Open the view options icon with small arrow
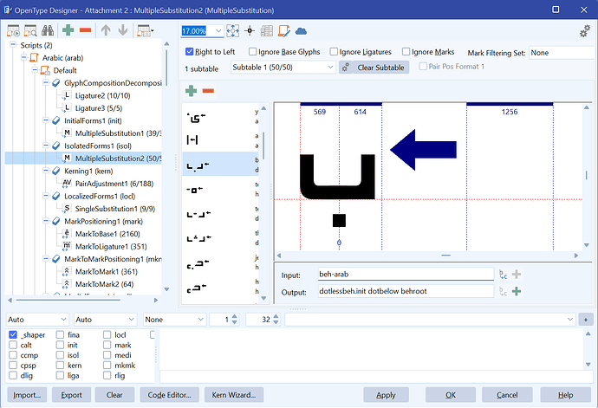598x408 pixels. 146,30
